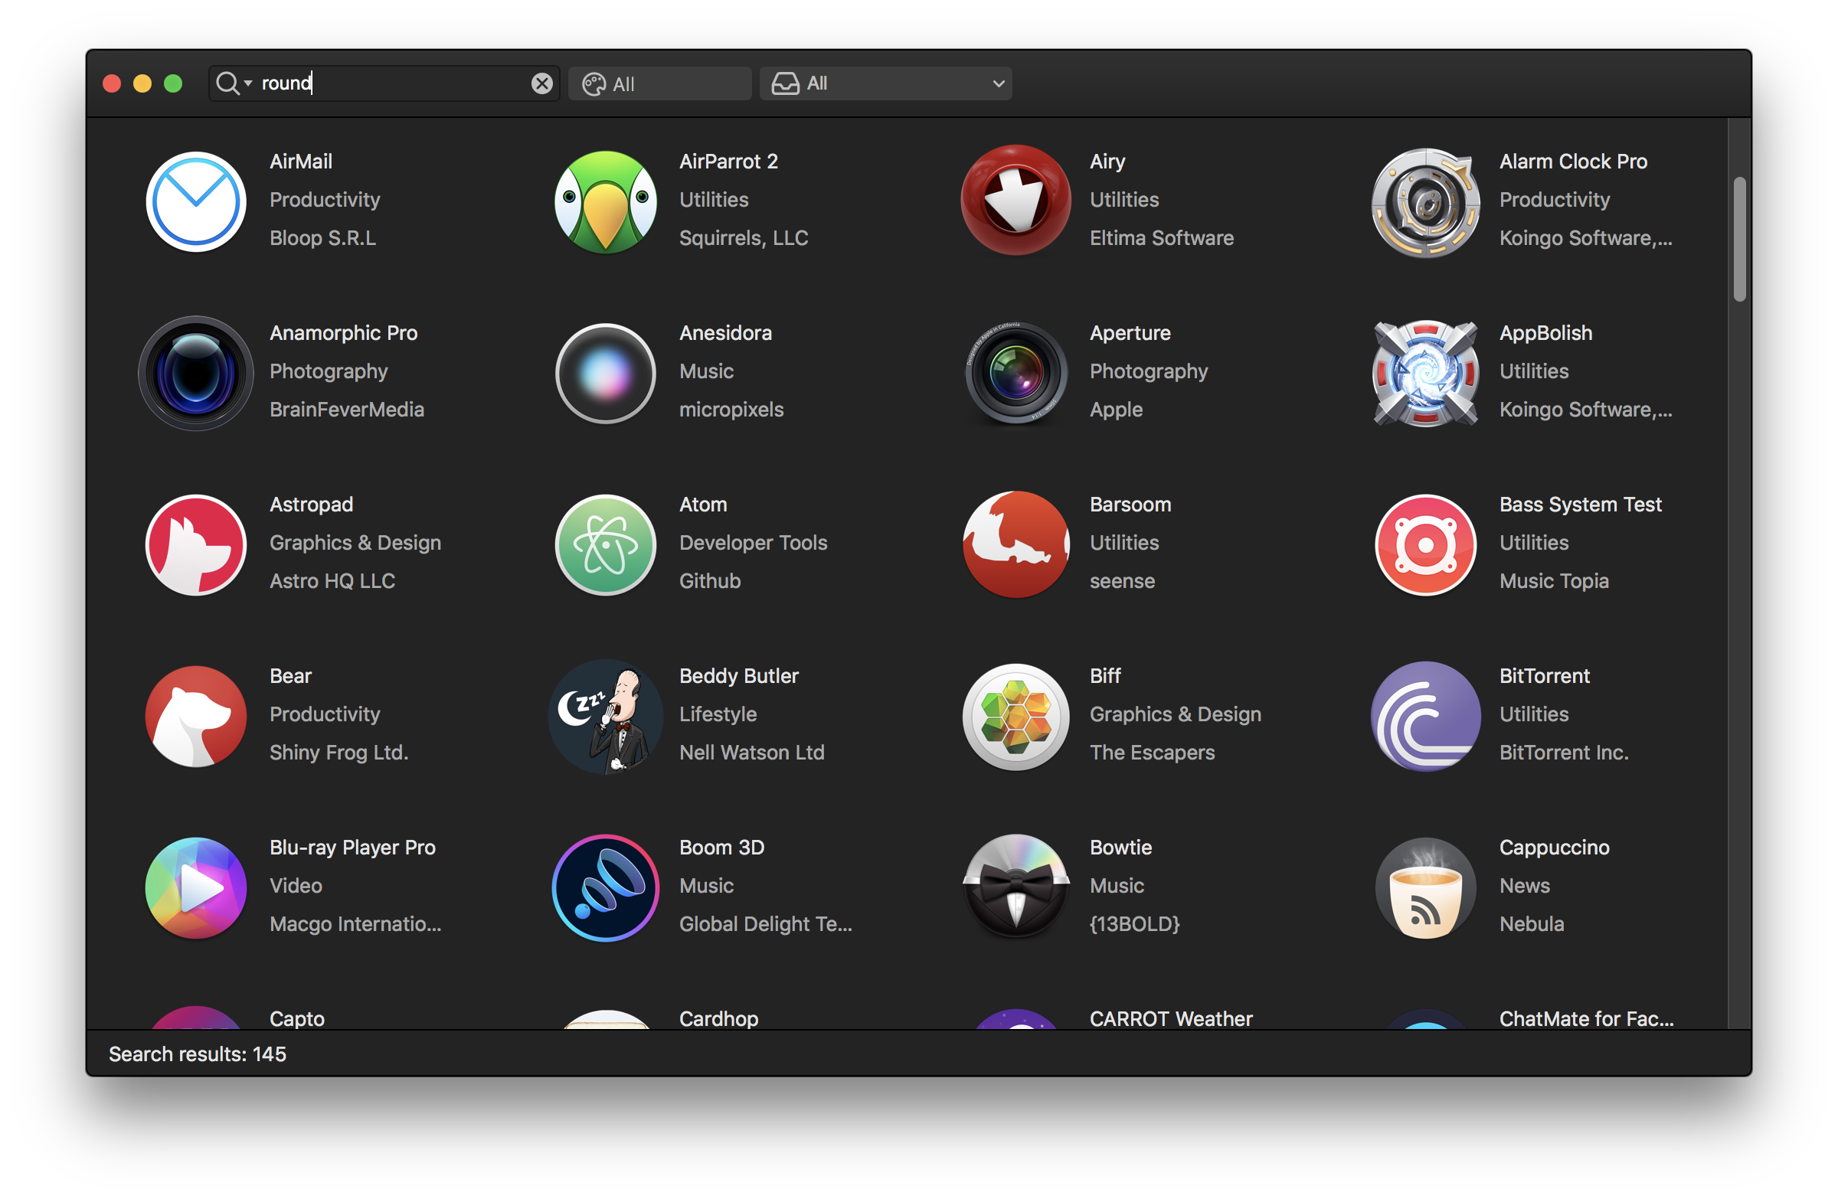Image resolution: width=1838 pixels, height=1199 pixels.
Task: Click the Astropad dog icon
Action: tap(196, 545)
